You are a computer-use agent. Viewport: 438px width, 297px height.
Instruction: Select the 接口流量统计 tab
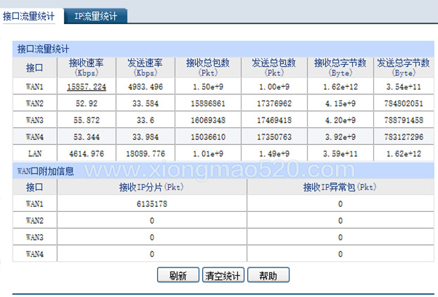pyautogui.click(x=28, y=16)
